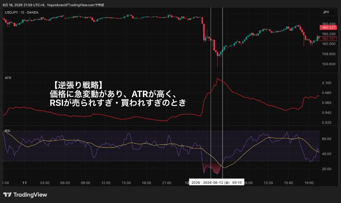Click the JPY currency button
This screenshot has width=341, height=203.
pyautogui.click(x=329, y=12)
